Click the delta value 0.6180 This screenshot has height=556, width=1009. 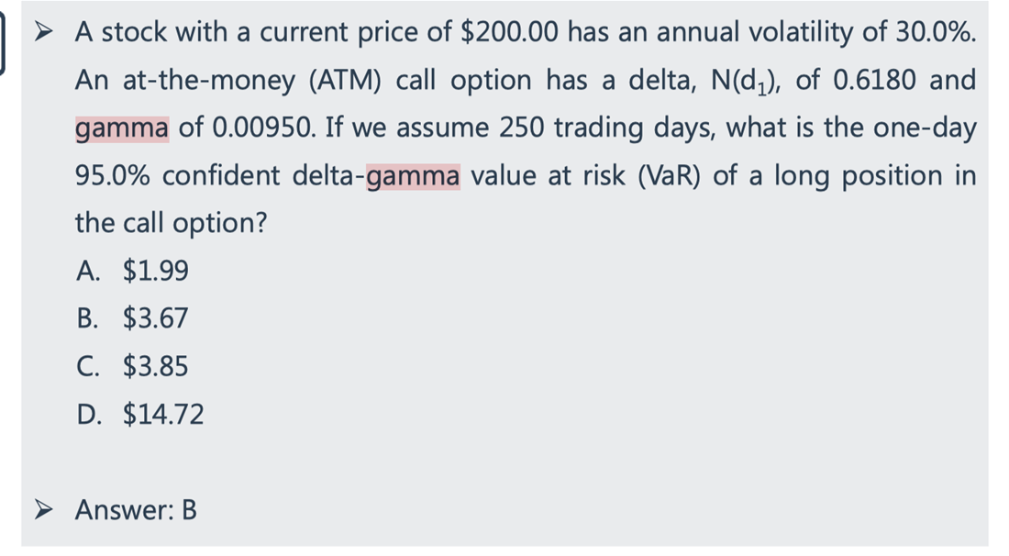click(874, 81)
